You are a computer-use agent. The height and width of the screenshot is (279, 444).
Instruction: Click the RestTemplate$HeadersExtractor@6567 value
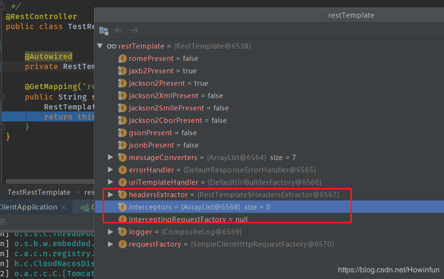click(x=268, y=195)
